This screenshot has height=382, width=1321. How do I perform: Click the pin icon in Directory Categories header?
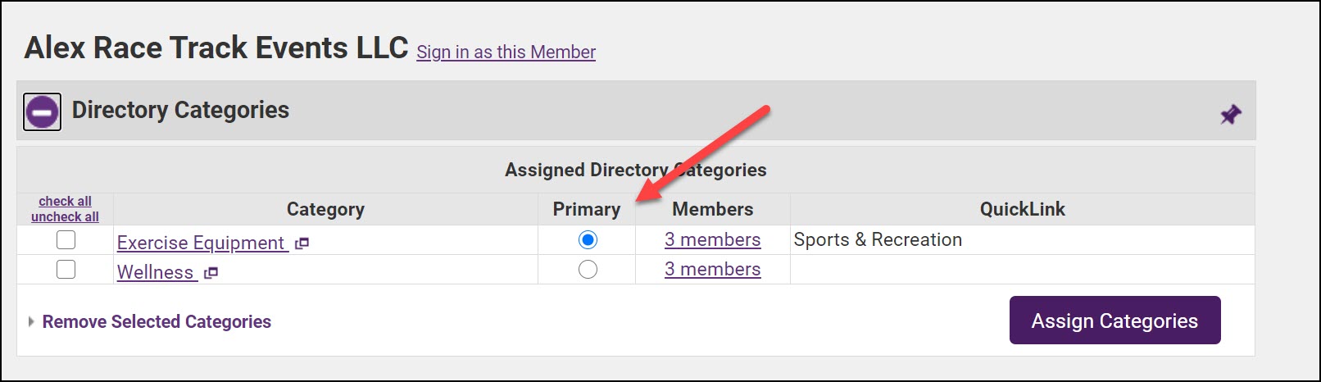[1230, 114]
